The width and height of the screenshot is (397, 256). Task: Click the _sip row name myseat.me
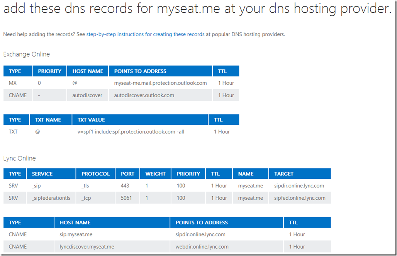pos(251,186)
